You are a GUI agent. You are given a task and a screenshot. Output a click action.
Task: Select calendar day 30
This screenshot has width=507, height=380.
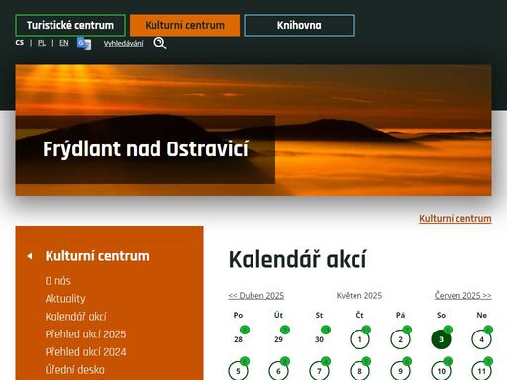tap(319, 339)
